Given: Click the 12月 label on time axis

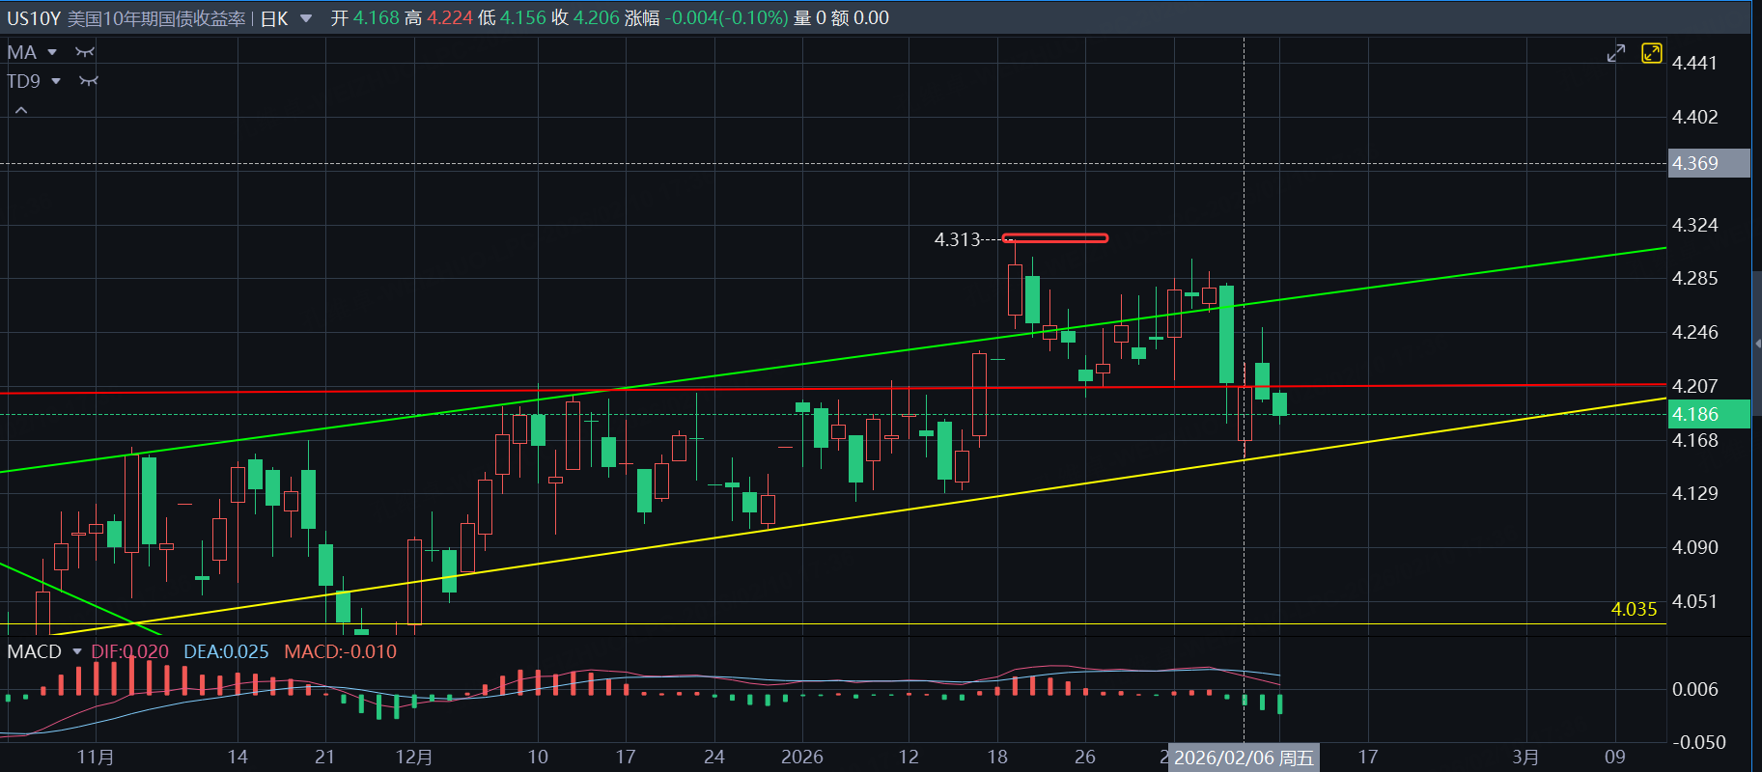Looking at the screenshot, I should pyautogui.click(x=413, y=757).
